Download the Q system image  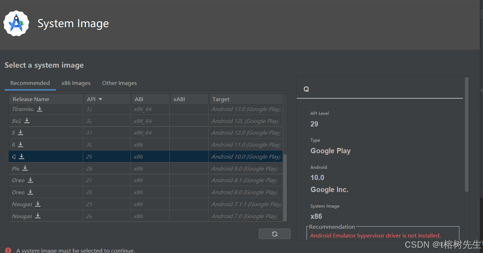22,156
